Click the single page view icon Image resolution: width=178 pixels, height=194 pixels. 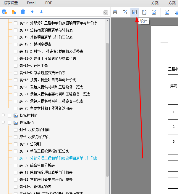(167, 12)
